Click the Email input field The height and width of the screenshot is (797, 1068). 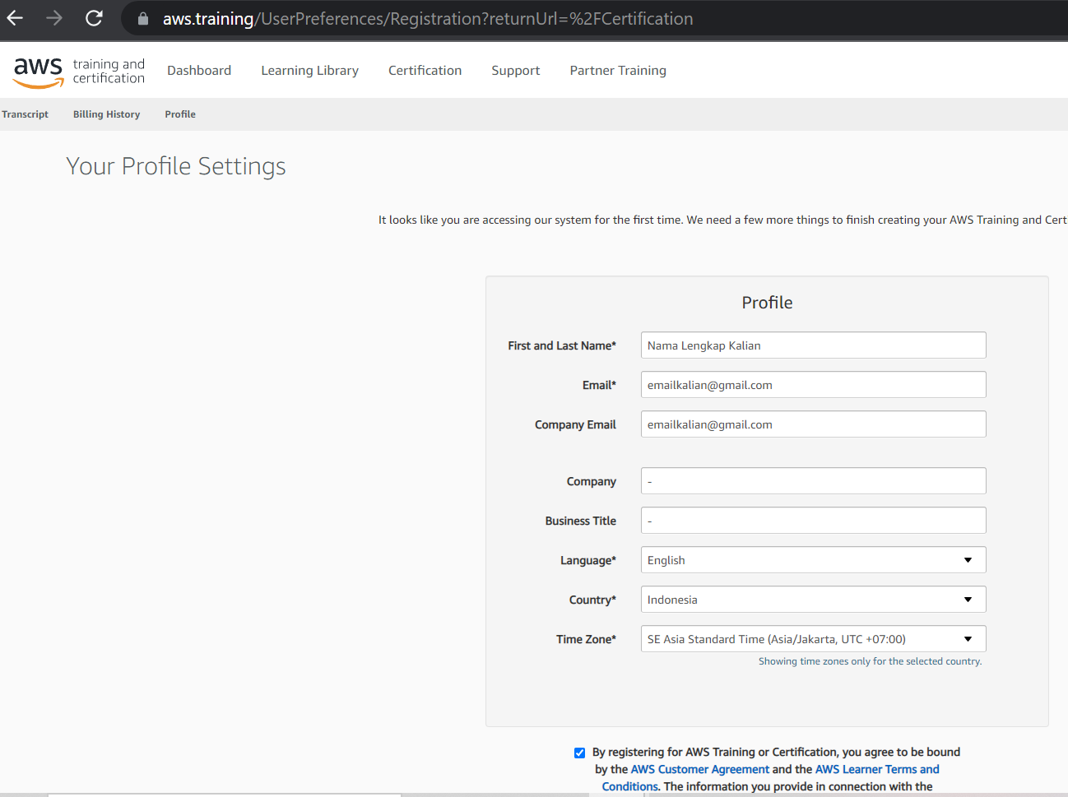coord(813,385)
